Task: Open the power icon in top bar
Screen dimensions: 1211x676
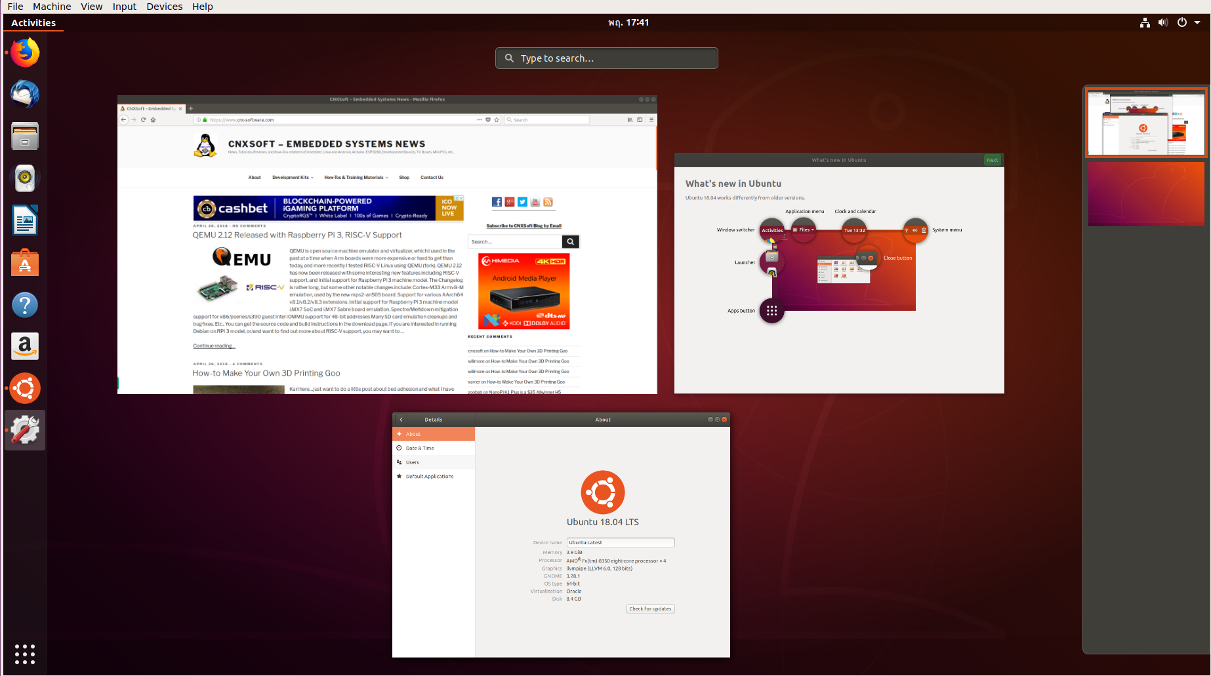Action: click(1182, 22)
